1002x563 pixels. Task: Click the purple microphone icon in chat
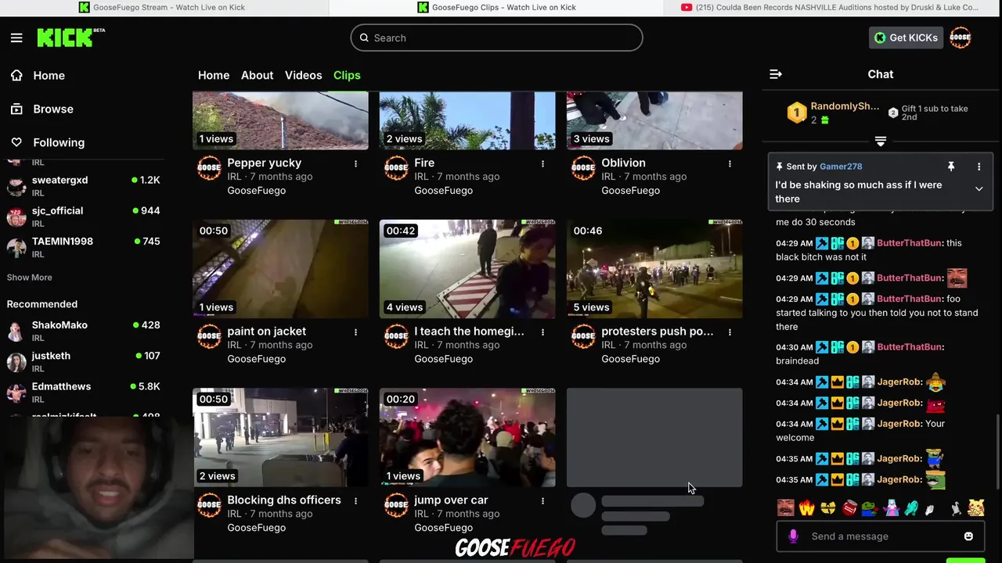pyautogui.click(x=793, y=536)
